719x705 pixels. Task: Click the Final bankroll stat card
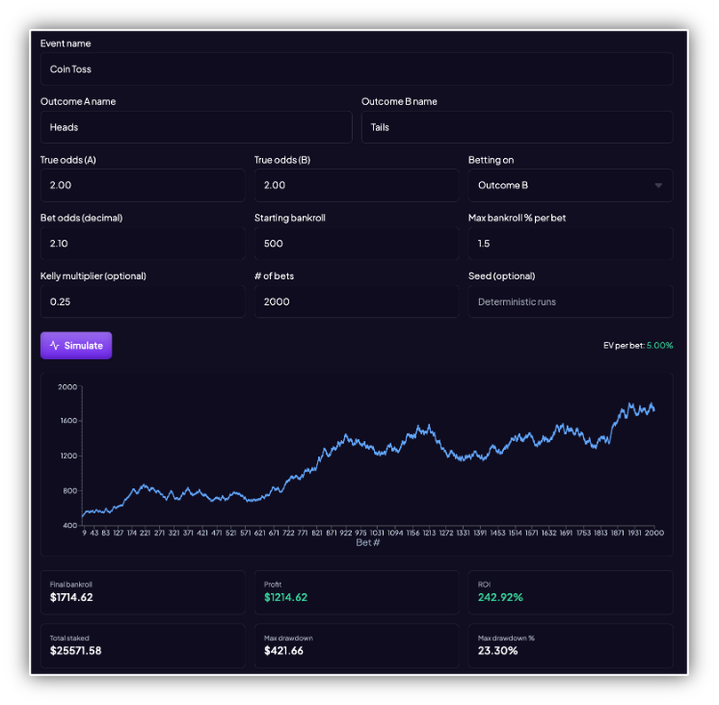point(143,591)
